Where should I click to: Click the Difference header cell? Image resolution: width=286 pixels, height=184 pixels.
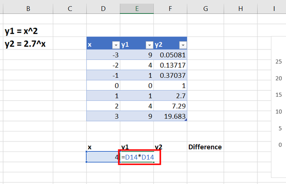coord(205,147)
